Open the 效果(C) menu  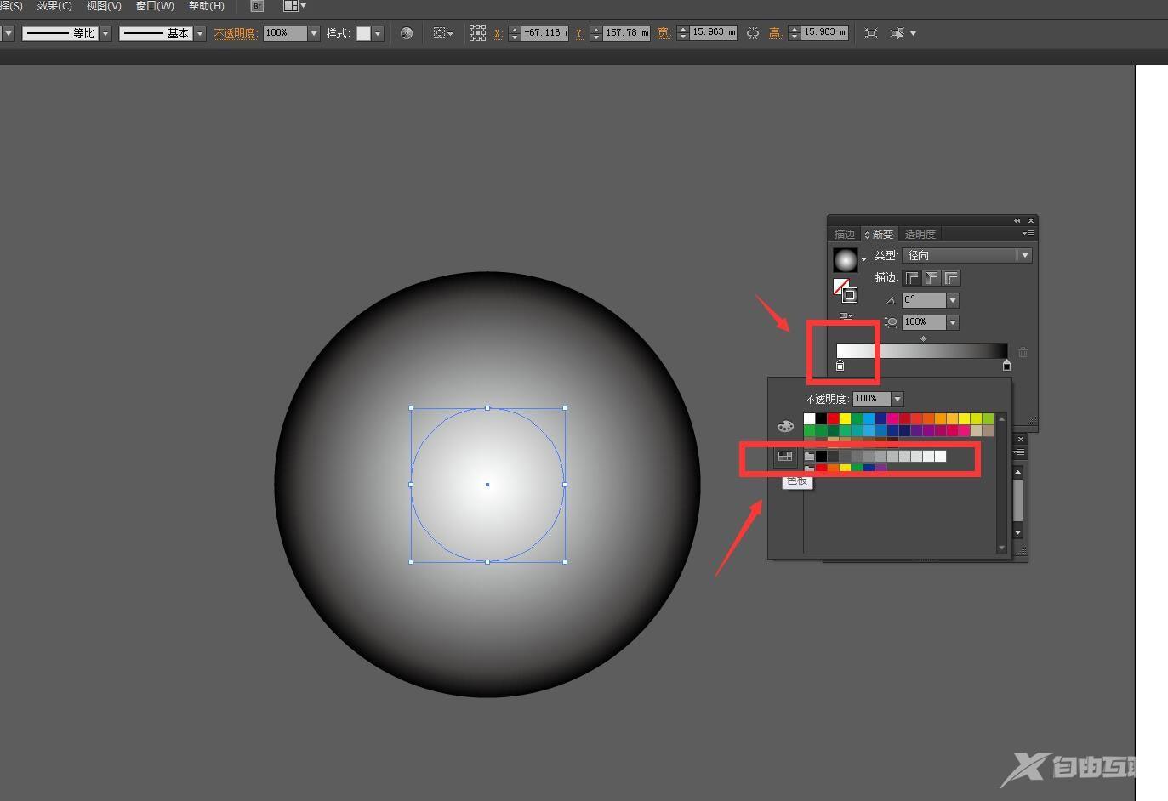coord(54,6)
